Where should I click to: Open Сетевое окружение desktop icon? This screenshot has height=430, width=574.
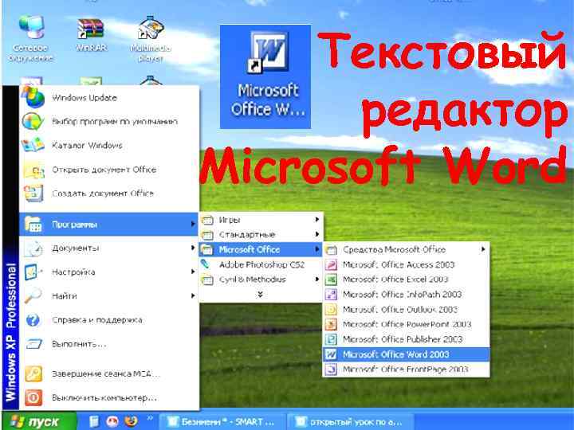pos(31,39)
